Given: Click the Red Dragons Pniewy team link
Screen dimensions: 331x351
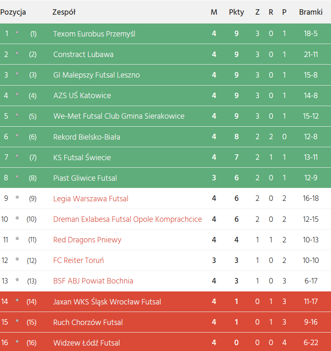Looking at the screenshot, I should 87,239.
